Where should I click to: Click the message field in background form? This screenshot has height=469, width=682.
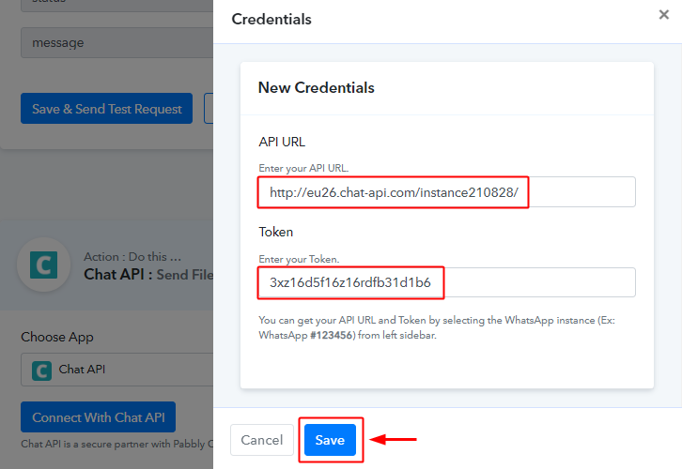117,42
